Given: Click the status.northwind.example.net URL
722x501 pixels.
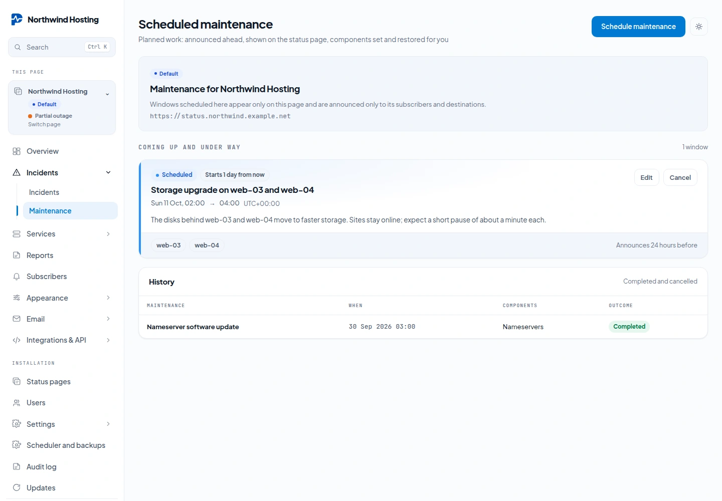Looking at the screenshot, I should pos(220,116).
